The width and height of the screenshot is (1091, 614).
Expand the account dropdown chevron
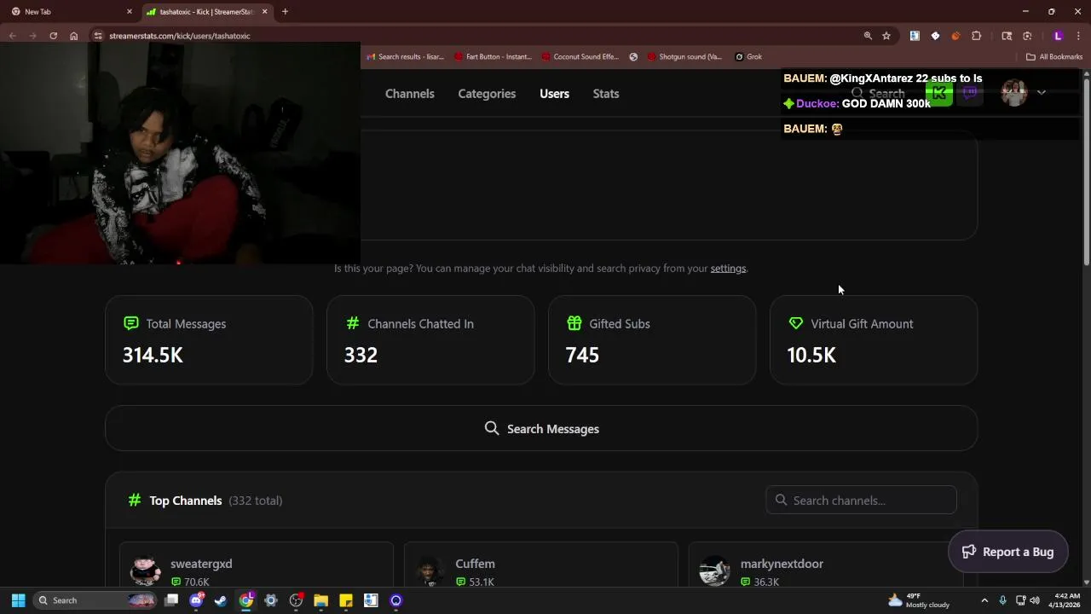point(1042,93)
